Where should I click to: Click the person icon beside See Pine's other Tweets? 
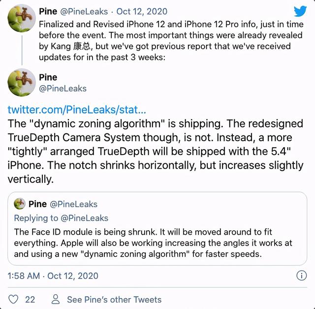tap(56, 299)
